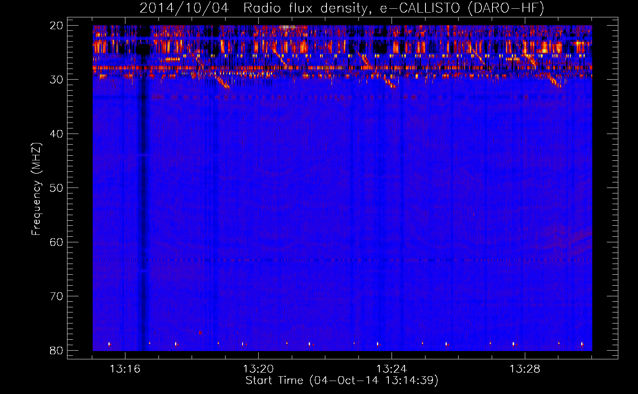Click the plot title "2014/10/04 Radio flux density, e-CALLISTO (DARO-HF)"
The width and height of the screenshot is (638, 394).
pos(342,8)
